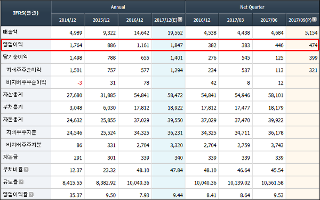Click 영업이익 value 474
The image size is (320, 200).
313,45
